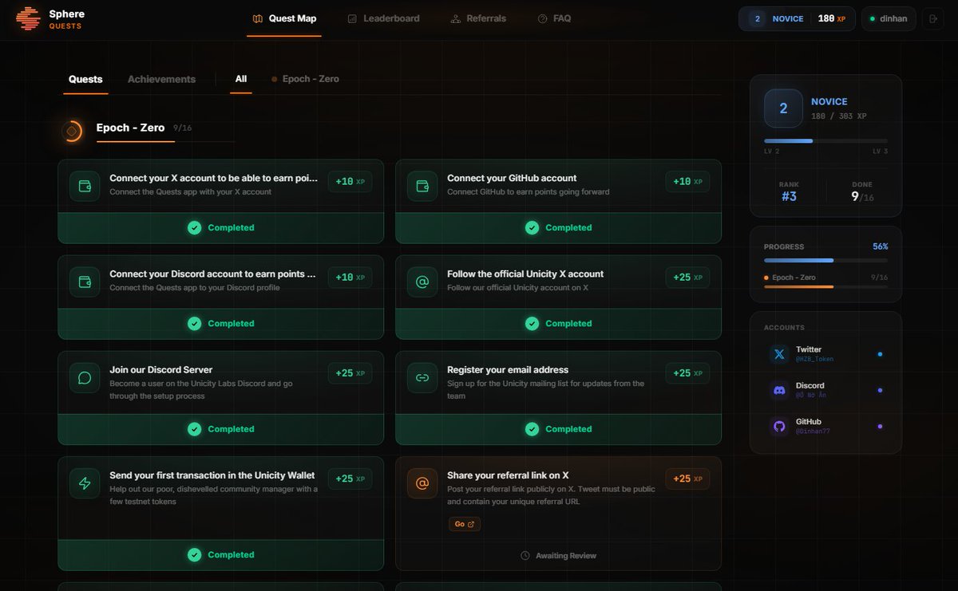
Task: Click Completed checkmark on first transaction quest
Action: coord(194,555)
